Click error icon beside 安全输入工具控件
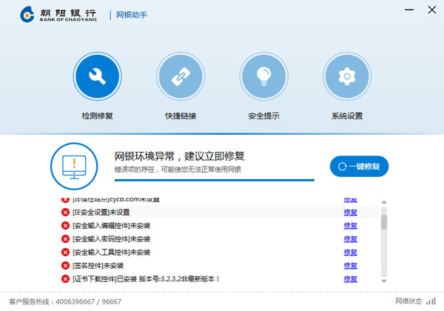Image resolution: width=444 pixels, height=311 pixels. pos(65,253)
